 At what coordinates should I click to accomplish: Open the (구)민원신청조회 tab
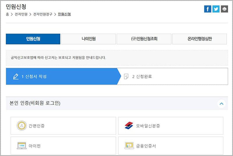pyautogui.click(x=144, y=39)
